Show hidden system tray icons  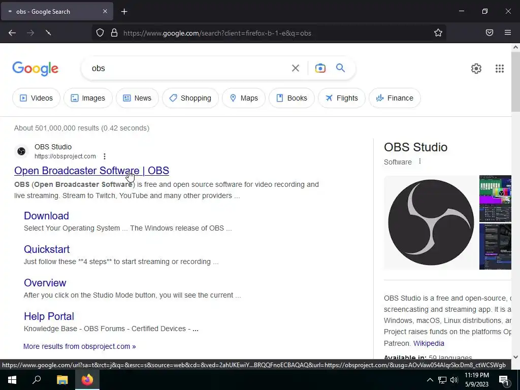coord(430,380)
